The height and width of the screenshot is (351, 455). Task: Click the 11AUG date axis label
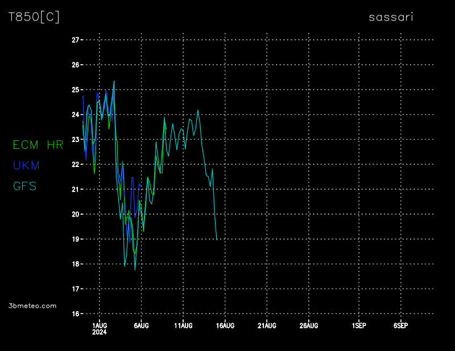[x=183, y=325]
